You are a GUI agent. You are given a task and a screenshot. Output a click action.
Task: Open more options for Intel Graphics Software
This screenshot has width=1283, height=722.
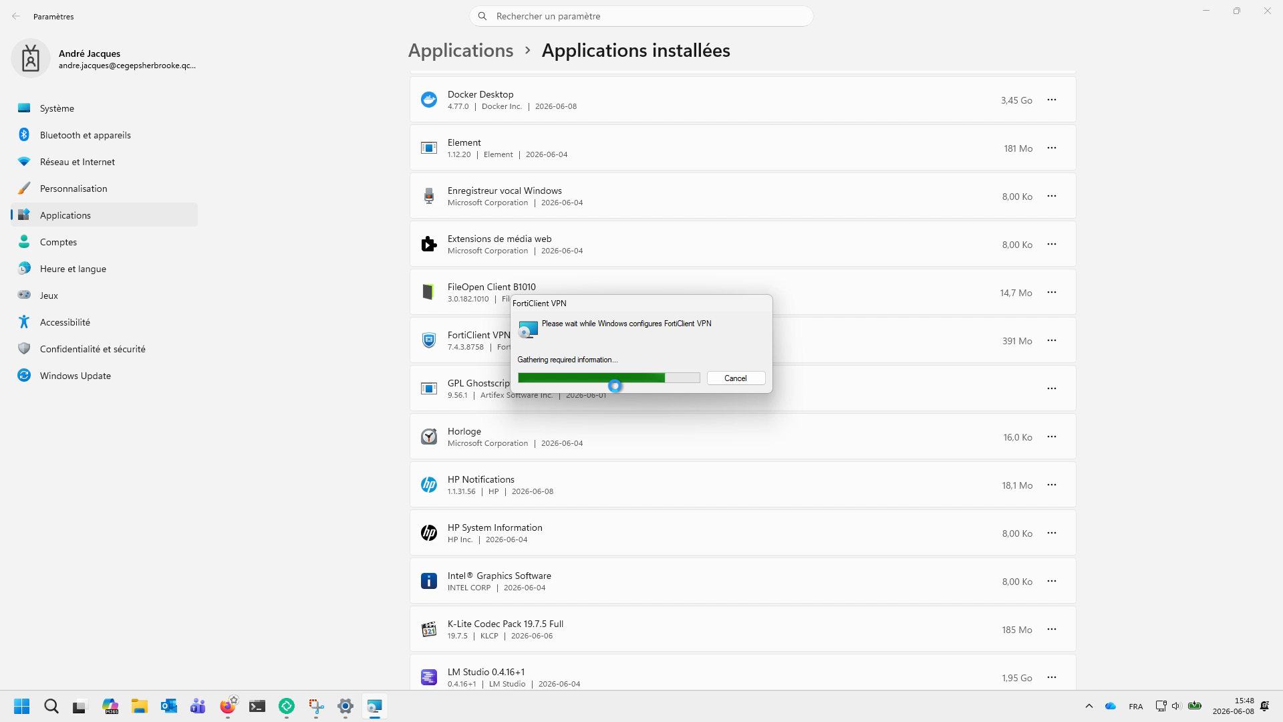(x=1052, y=581)
